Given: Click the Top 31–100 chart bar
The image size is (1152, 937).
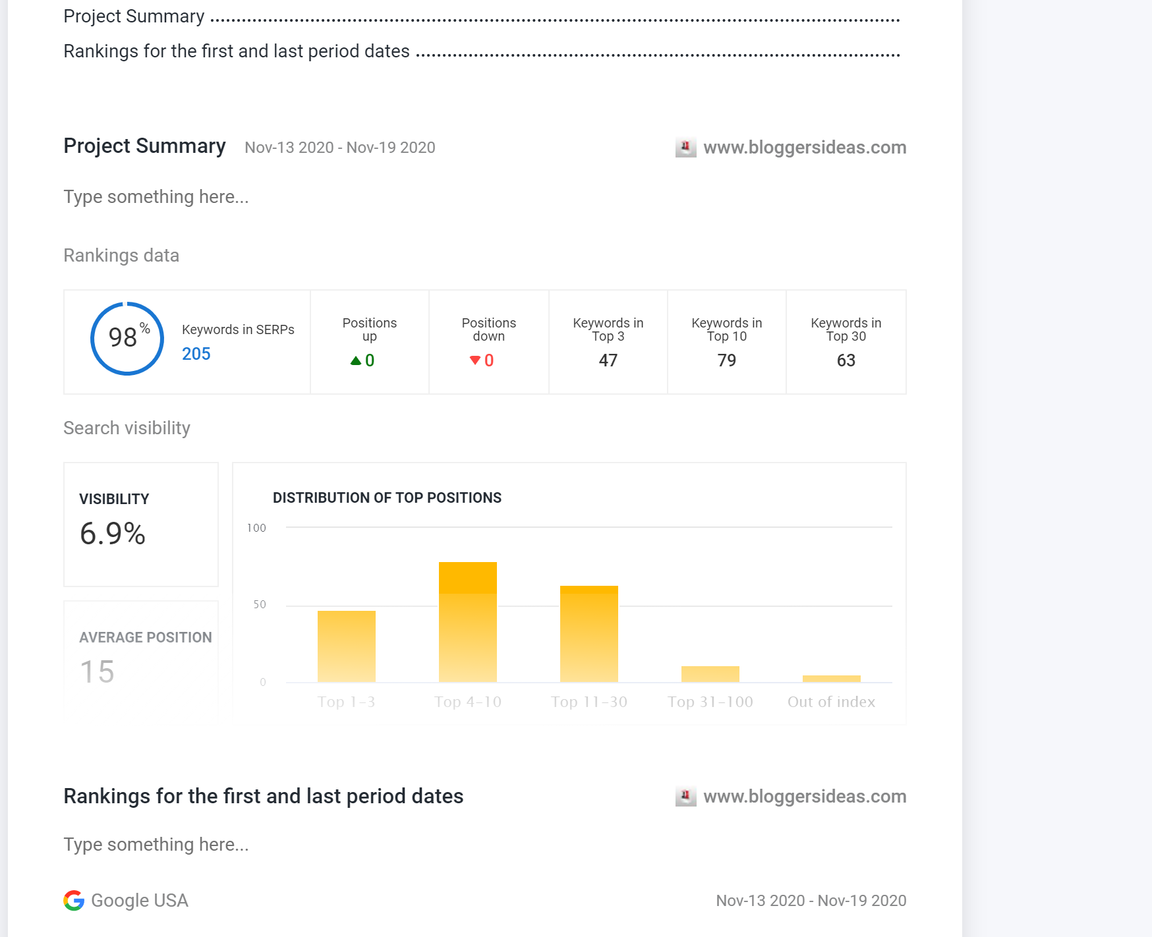Looking at the screenshot, I should pyautogui.click(x=710, y=674).
